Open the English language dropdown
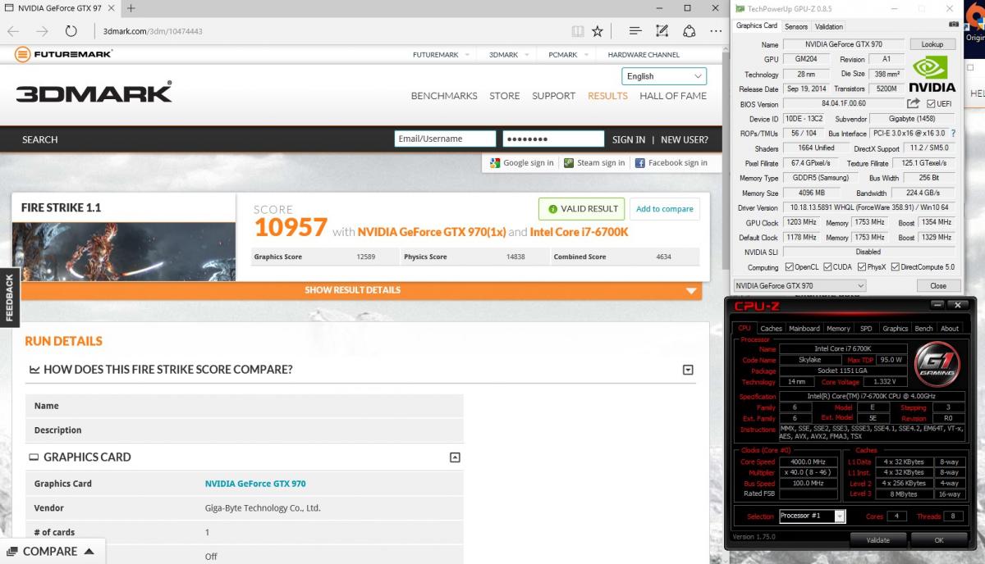The width and height of the screenshot is (985, 564). (x=663, y=76)
